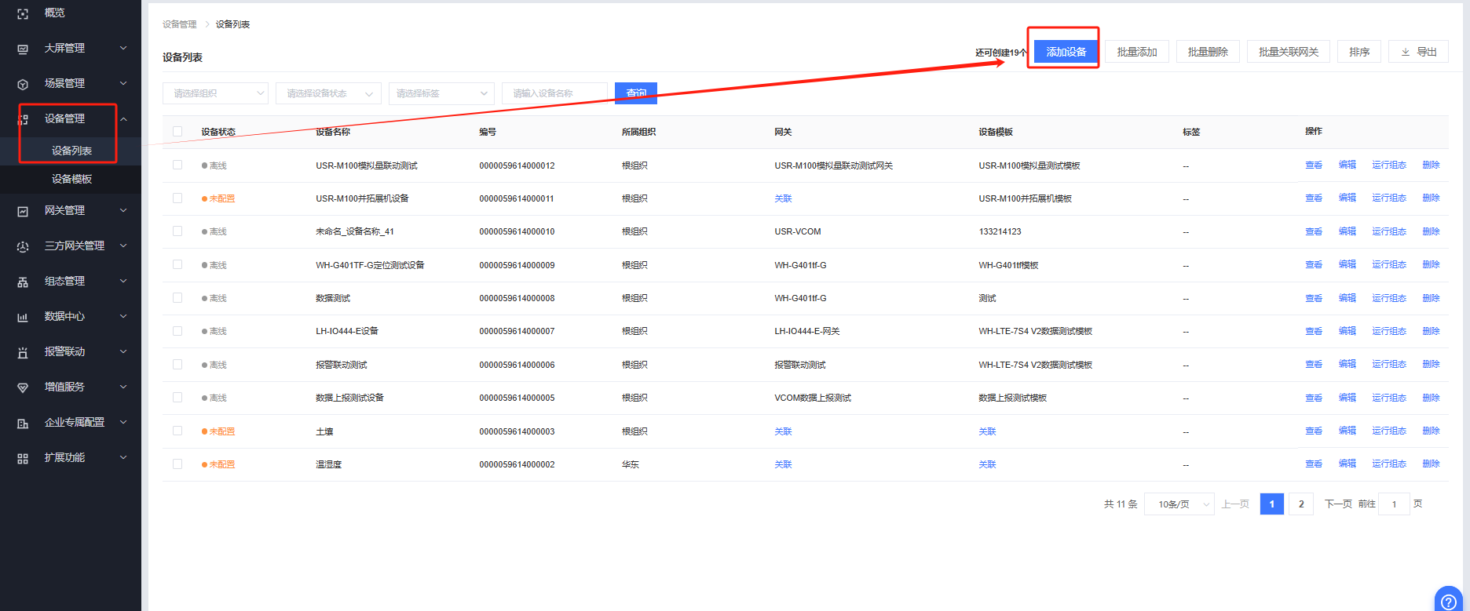Screen dimensions: 1470x611
Task: Click the 概览 overview icon in sidebar
Action: (23, 13)
